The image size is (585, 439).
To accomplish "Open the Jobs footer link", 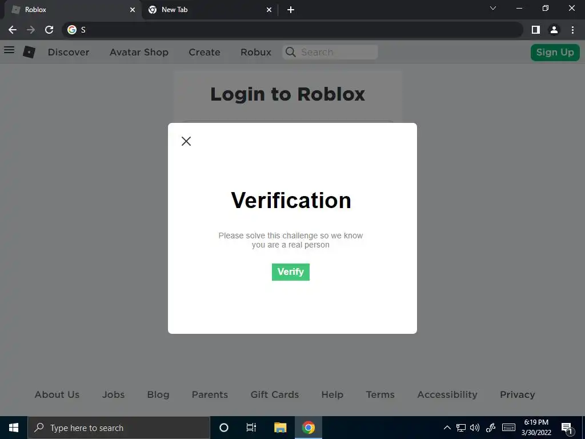I will (x=114, y=394).
